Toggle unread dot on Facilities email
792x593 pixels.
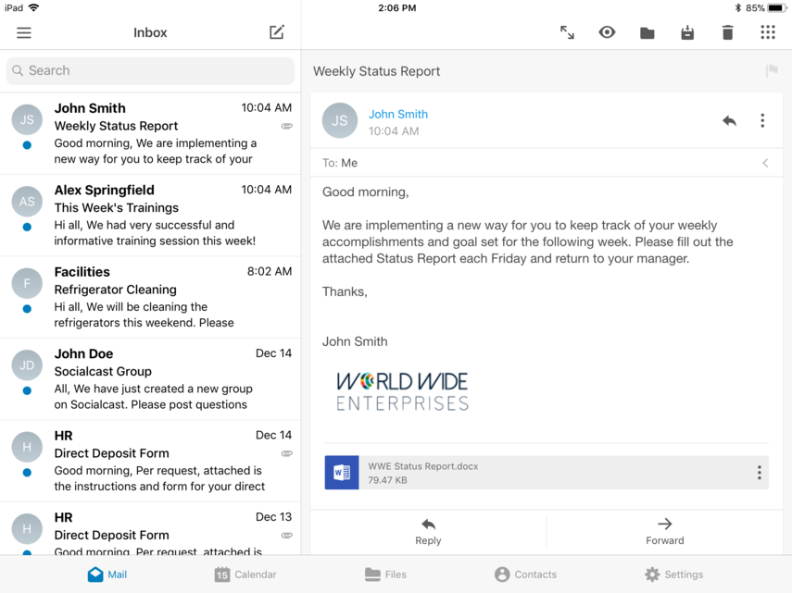pyautogui.click(x=27, y=309)
